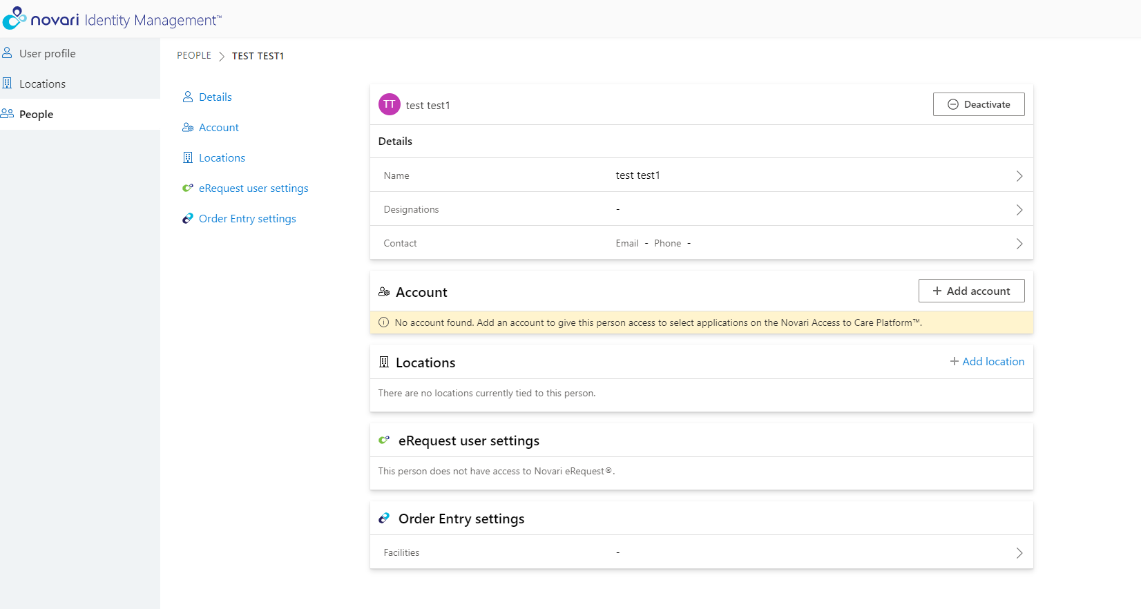Jump to Order Entry settings link

(247, 219)
